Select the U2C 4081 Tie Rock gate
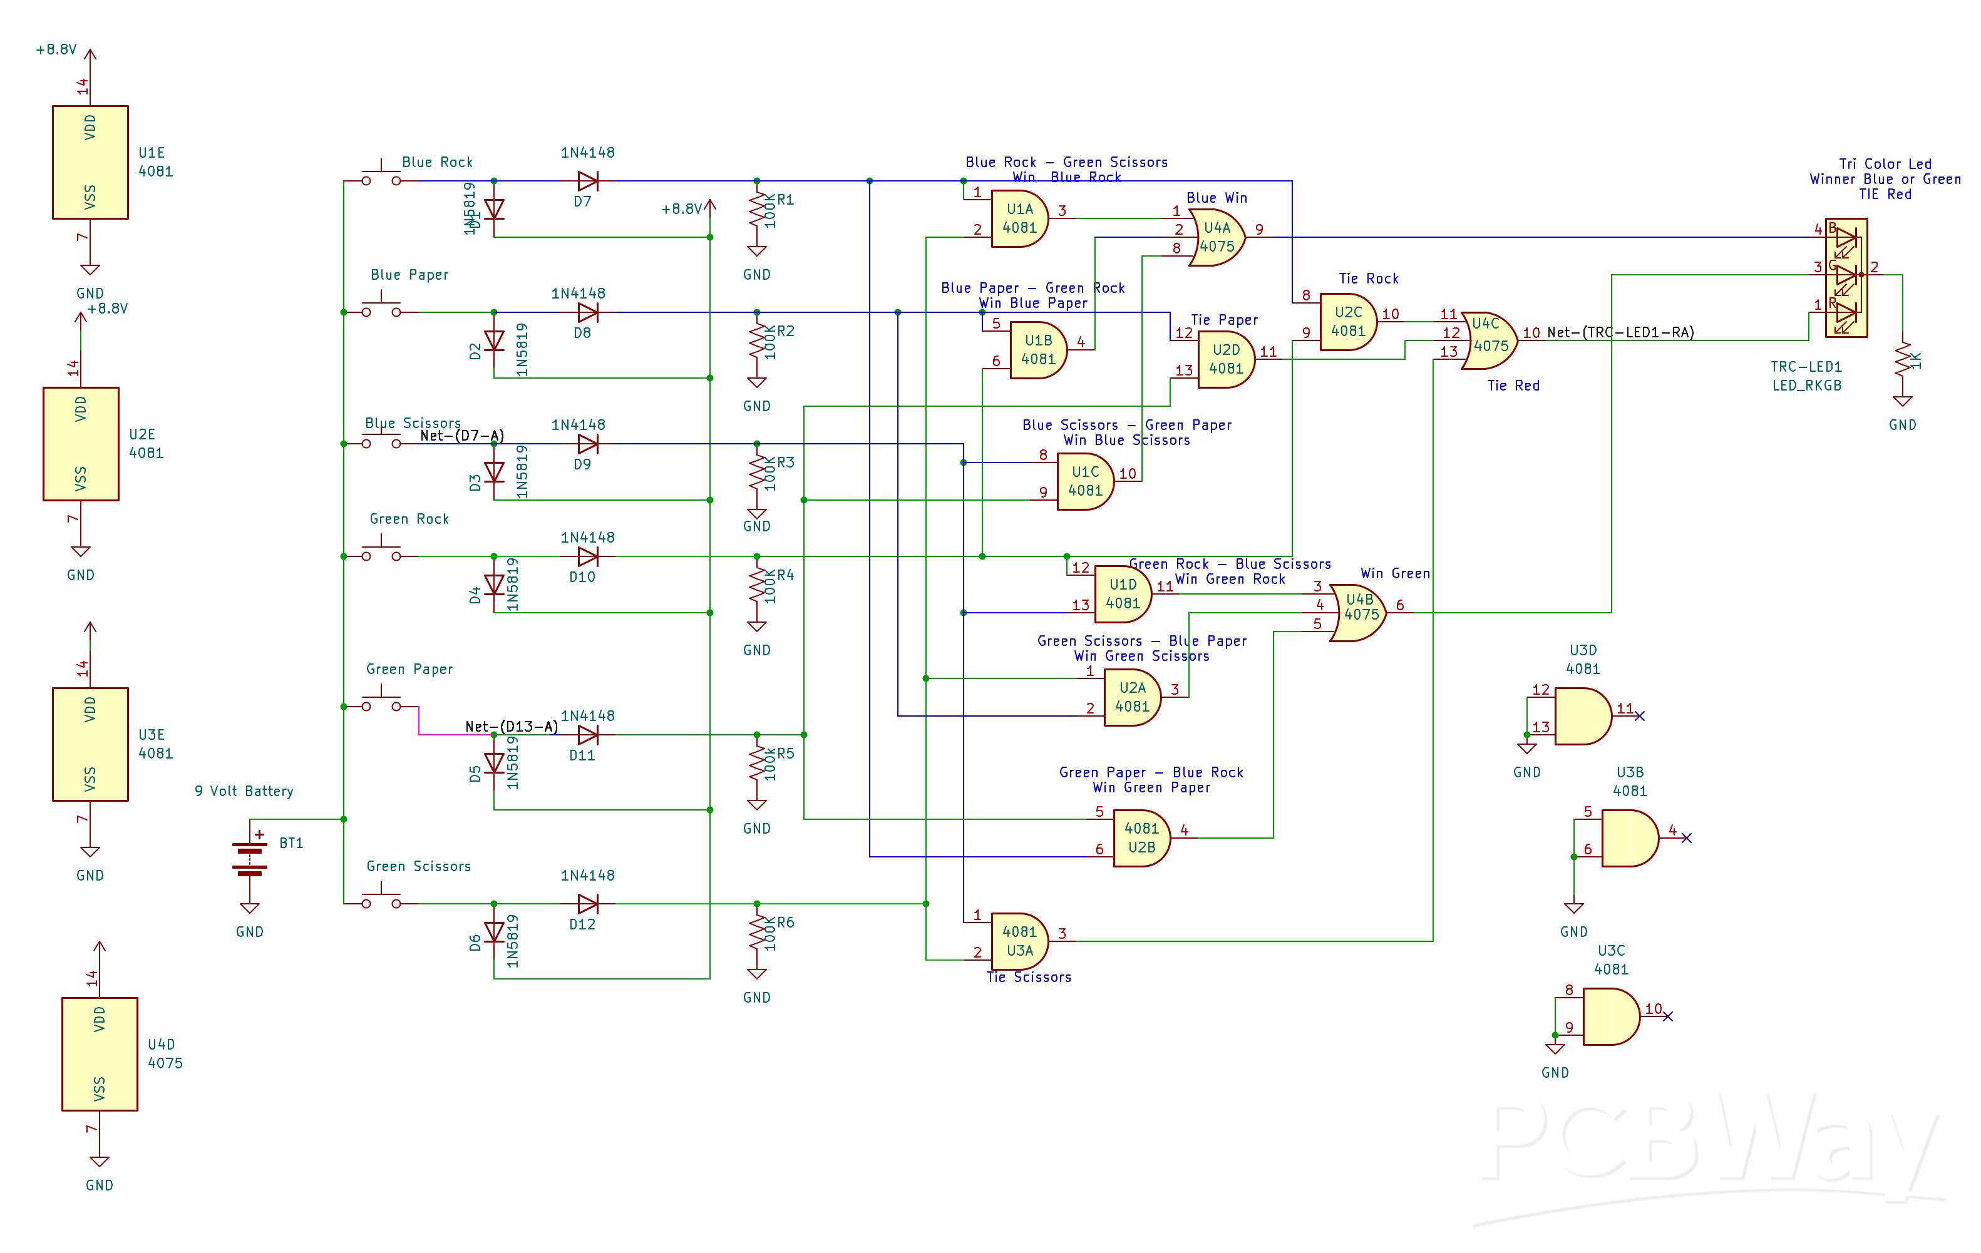Image resolution: width=1981 pixels, height=1253 pixels. (x=1349, y=322)
